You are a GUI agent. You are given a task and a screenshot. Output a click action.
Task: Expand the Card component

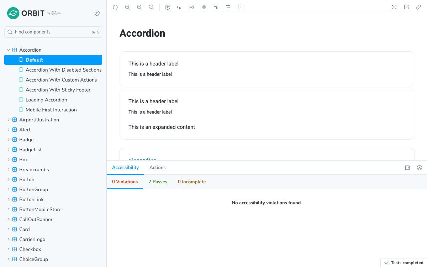tap(53, 229)
